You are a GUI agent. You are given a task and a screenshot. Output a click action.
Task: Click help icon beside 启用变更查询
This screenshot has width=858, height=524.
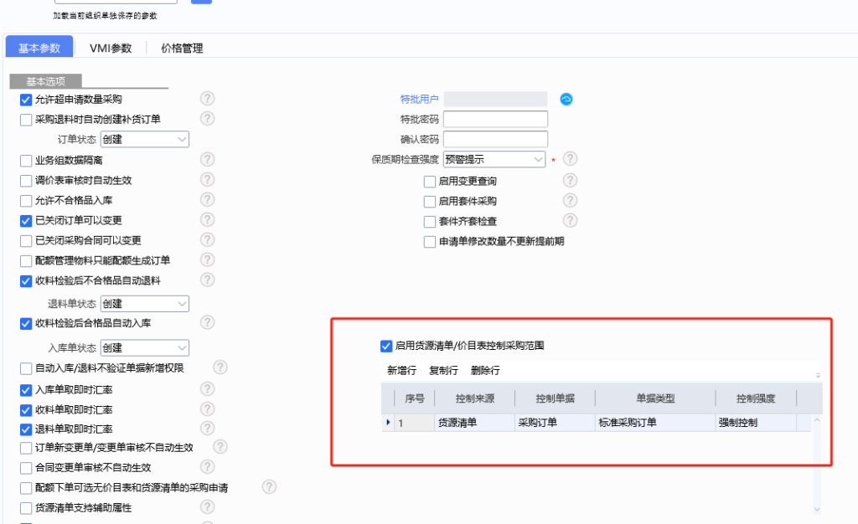coord(571,180)
